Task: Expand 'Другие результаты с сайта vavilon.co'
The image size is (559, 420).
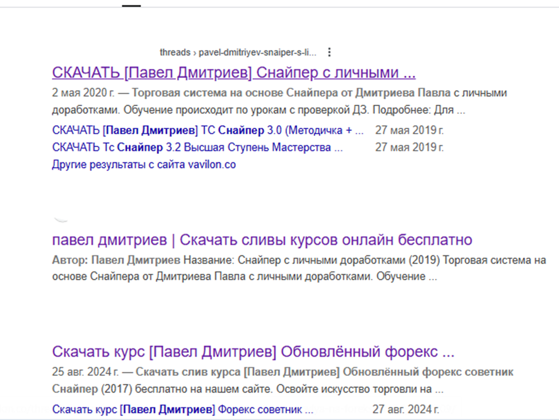Action: [143, 165]
